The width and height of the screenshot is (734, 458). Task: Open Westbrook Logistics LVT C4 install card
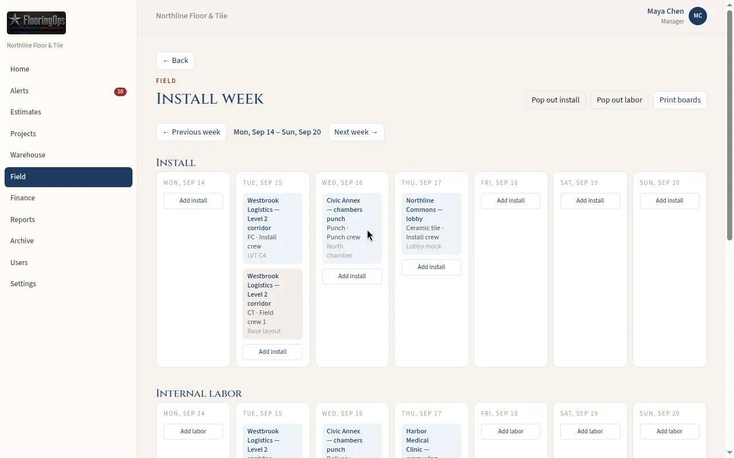[272, 228]
